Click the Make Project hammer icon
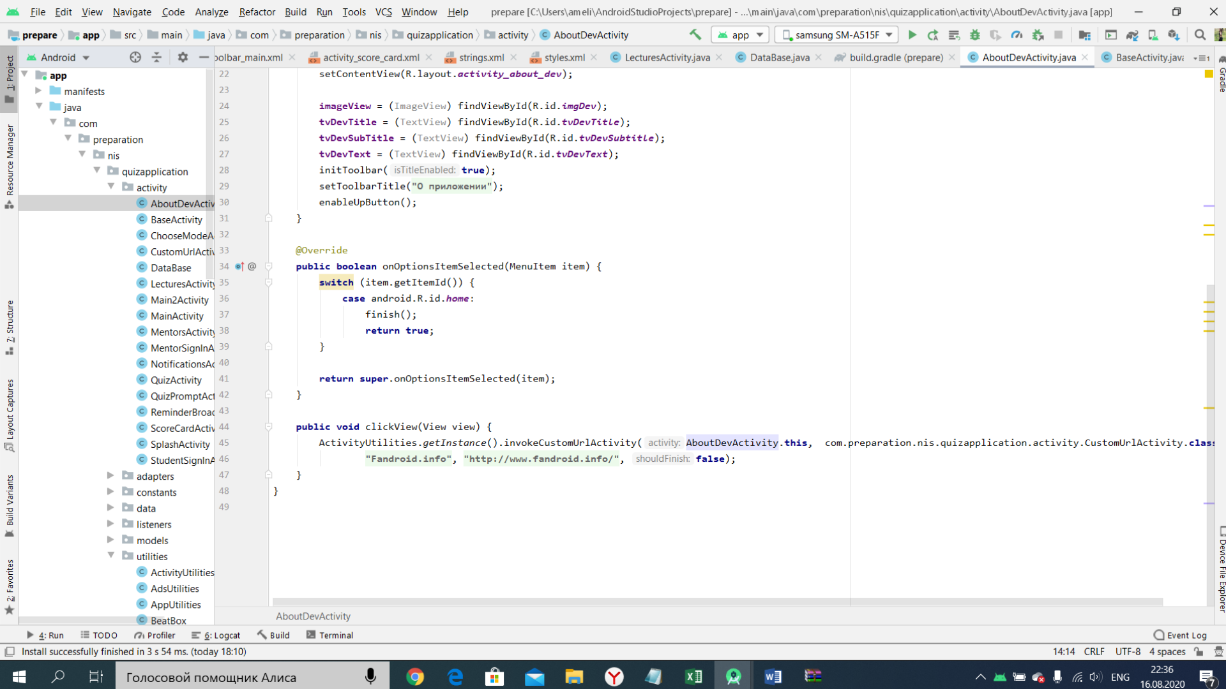The width and height of the screenshot is (1226, 689). tap(695, 35)
